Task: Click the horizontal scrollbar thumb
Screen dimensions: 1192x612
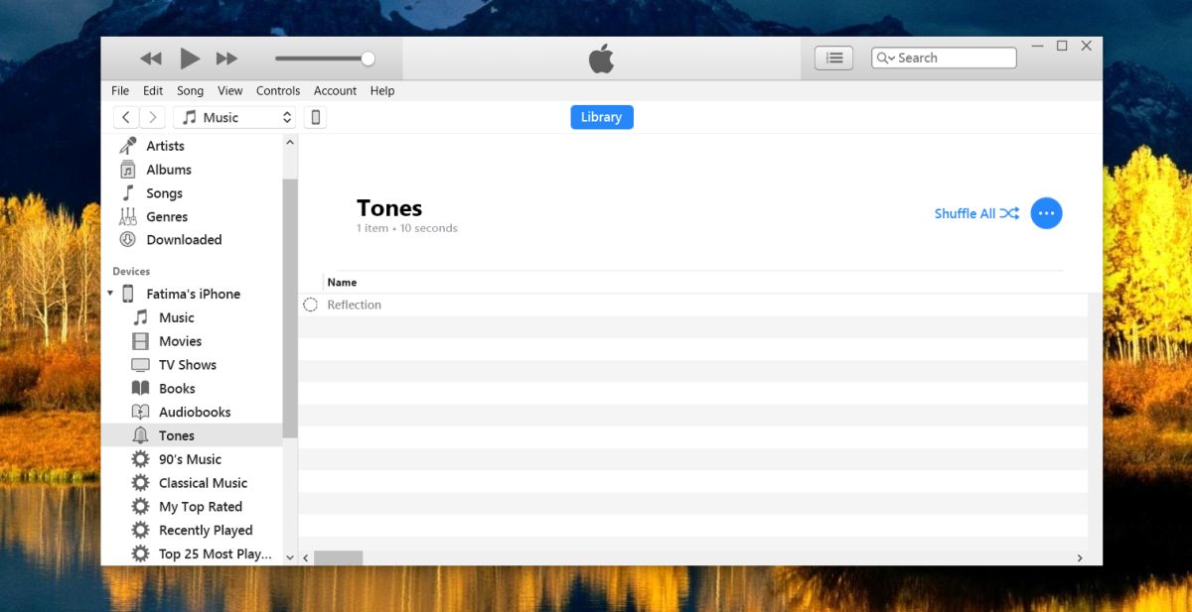Action: click(x=338, y=558)
